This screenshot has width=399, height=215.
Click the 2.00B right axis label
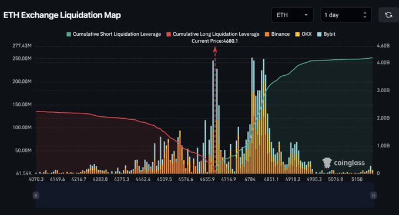383,118
